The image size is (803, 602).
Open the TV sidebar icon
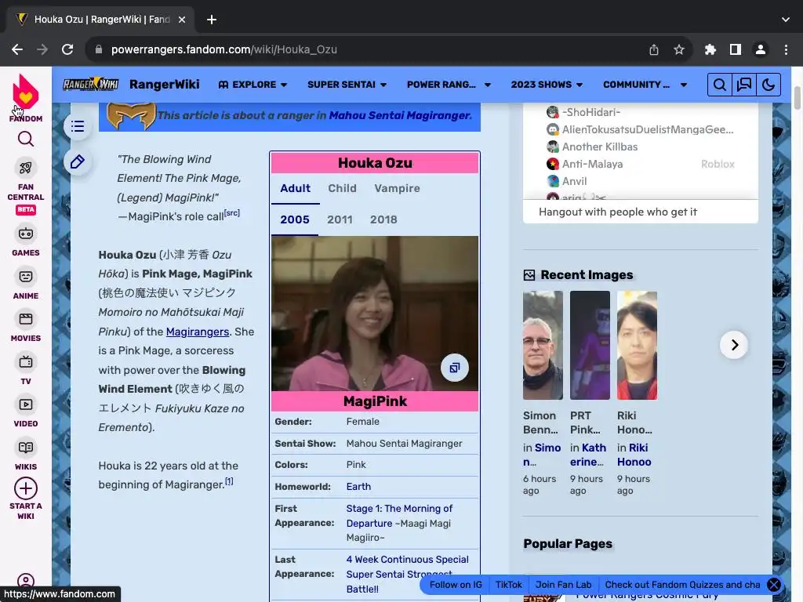point(26,362)
